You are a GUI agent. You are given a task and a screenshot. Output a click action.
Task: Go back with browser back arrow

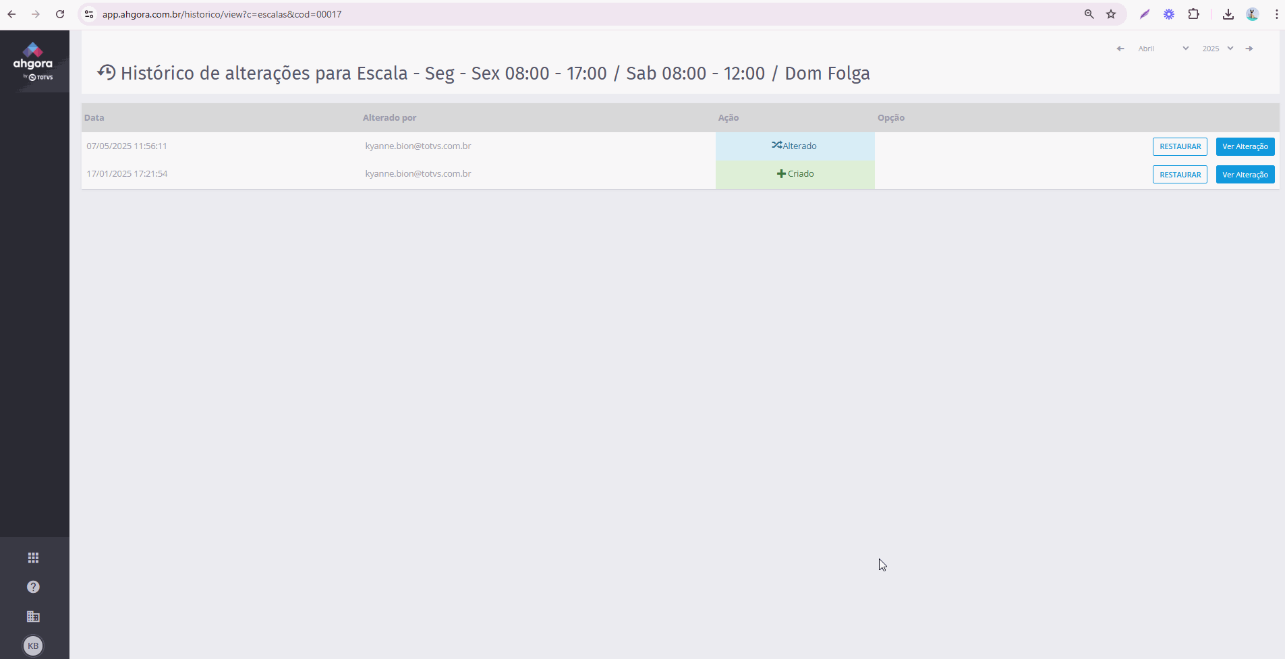pos(11,14)
